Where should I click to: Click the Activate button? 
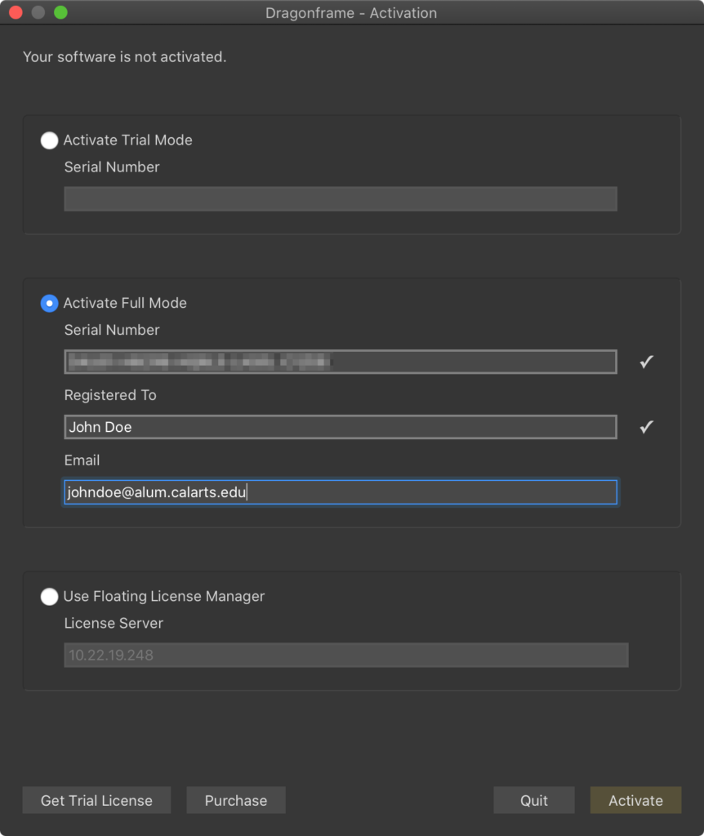pyautogui.click(x=635, y=800)
